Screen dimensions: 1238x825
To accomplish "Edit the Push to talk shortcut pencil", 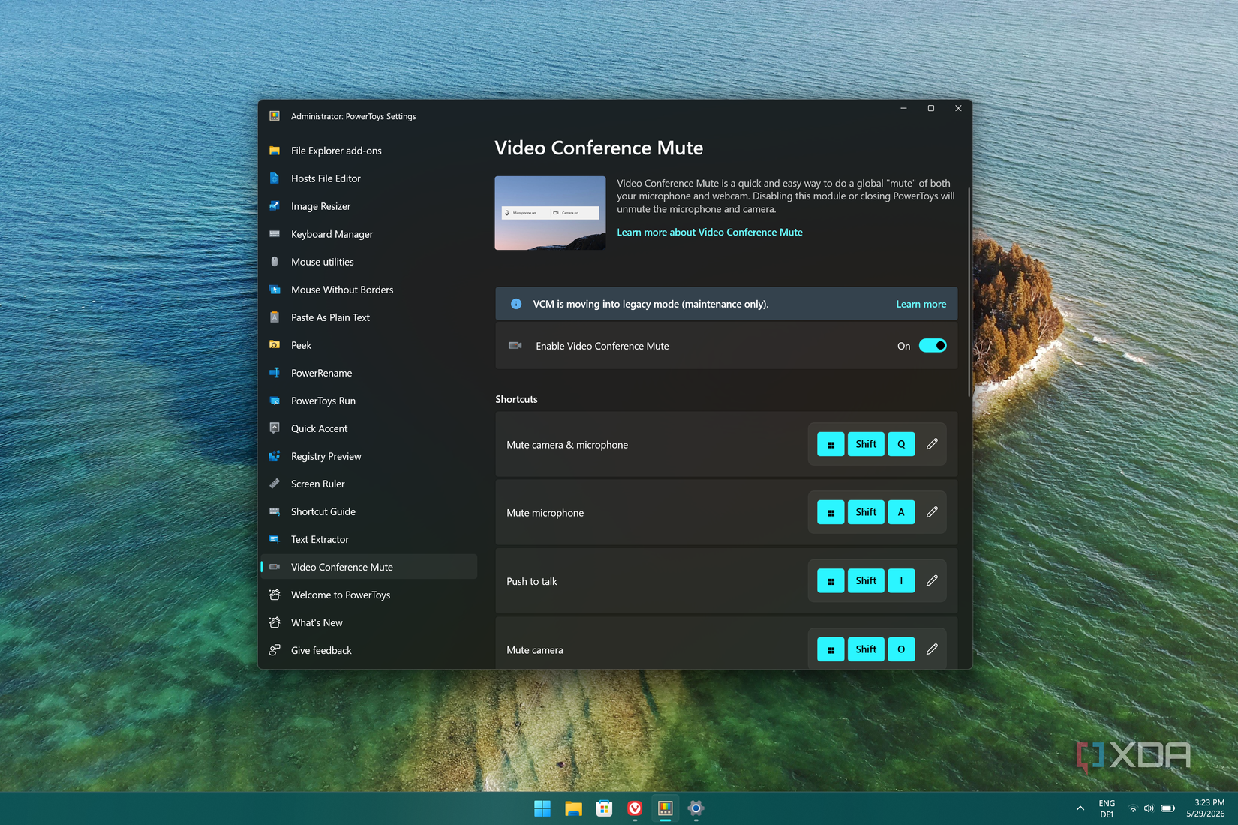I will (932, 580).
